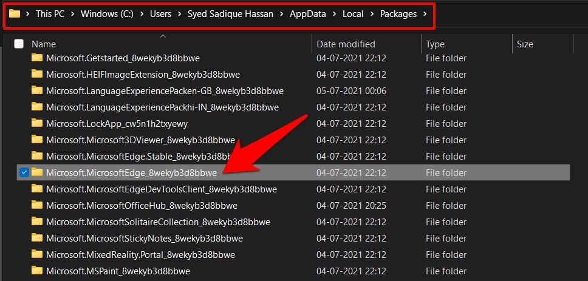Click the folder icon in the address bar
The width and height of the screenshot is (588, 281).
tap(15, 14)
